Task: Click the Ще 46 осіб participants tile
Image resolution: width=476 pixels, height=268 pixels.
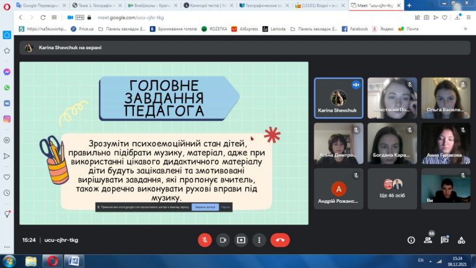Action: tap(392, 189)
